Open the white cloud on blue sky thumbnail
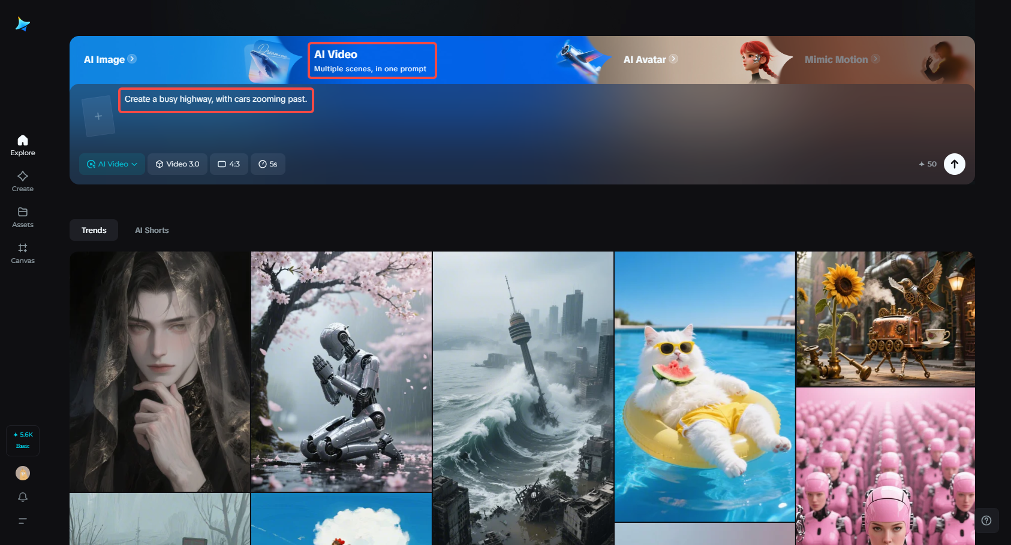1011x545 pixels. pyautogui.click(x=341, y=519)
